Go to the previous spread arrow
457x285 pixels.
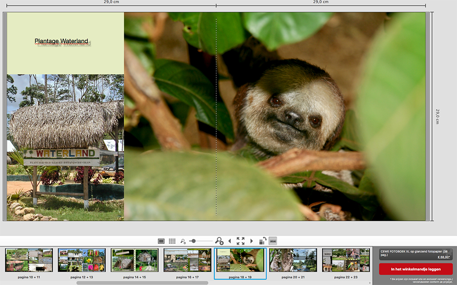pos(229,241)
